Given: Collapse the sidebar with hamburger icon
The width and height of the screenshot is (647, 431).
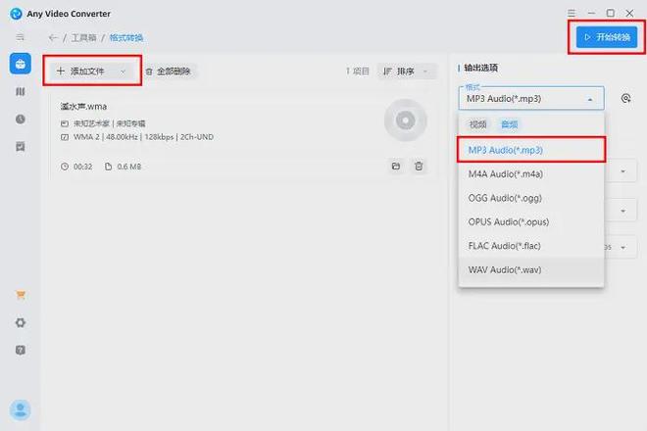Looking at the screenshot, I should click(20, 37).
